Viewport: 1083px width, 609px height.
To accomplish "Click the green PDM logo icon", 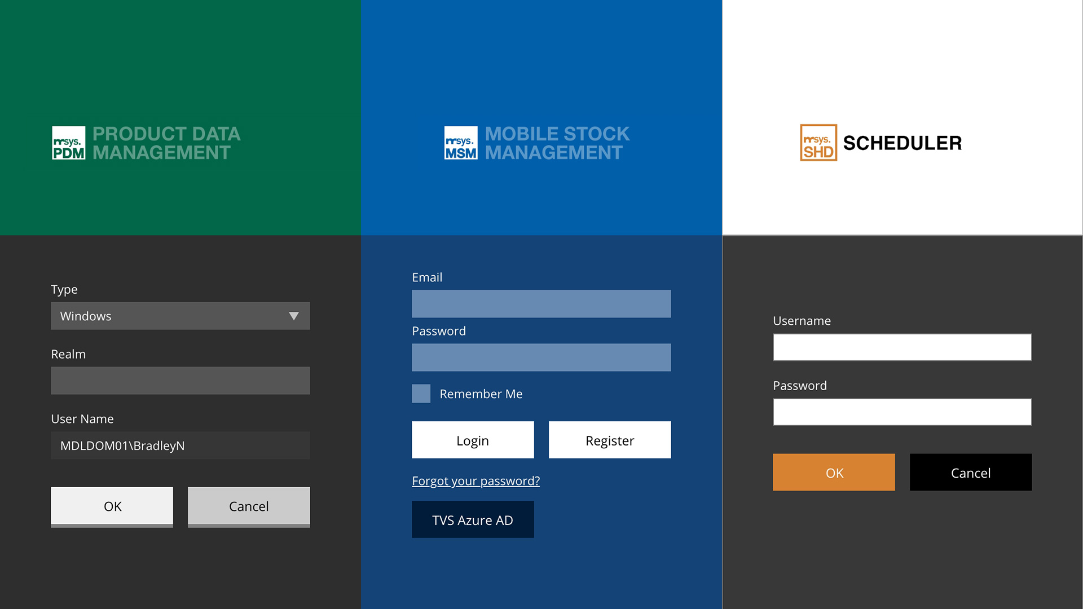I will pos(68,143).
